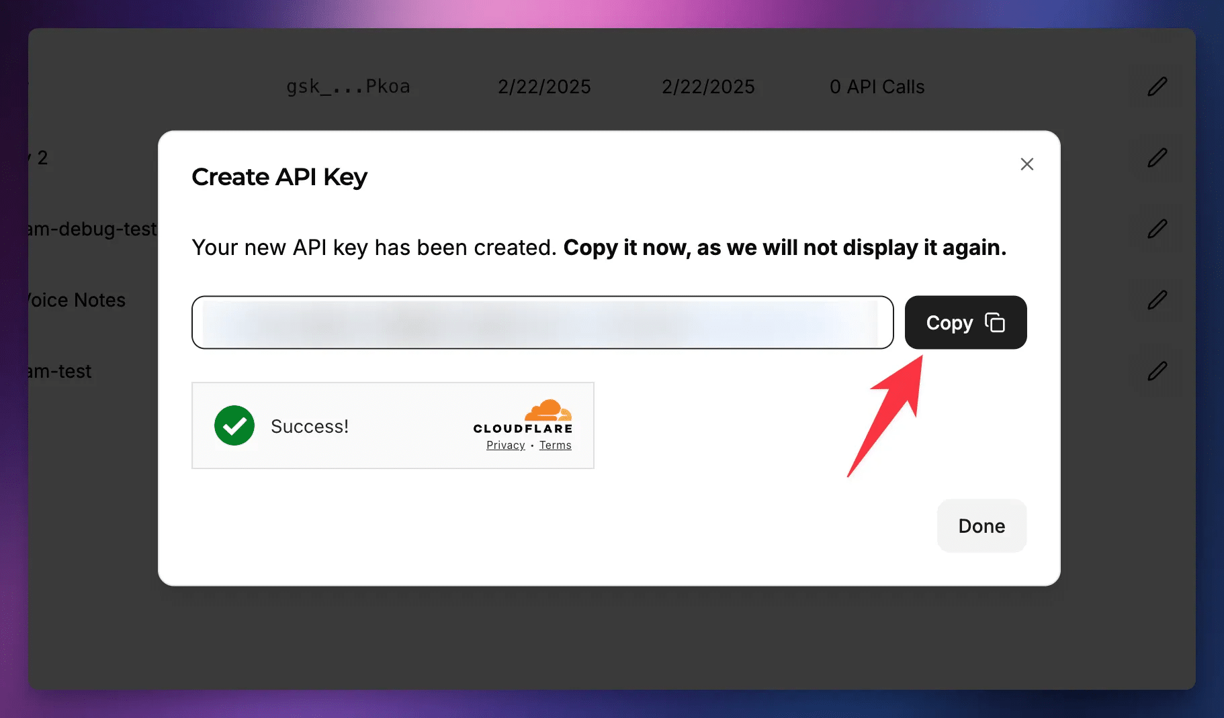The image size is (1224, 718).
Task: Click the first 2/22/2025 date in the row
Action: (544, 87)
